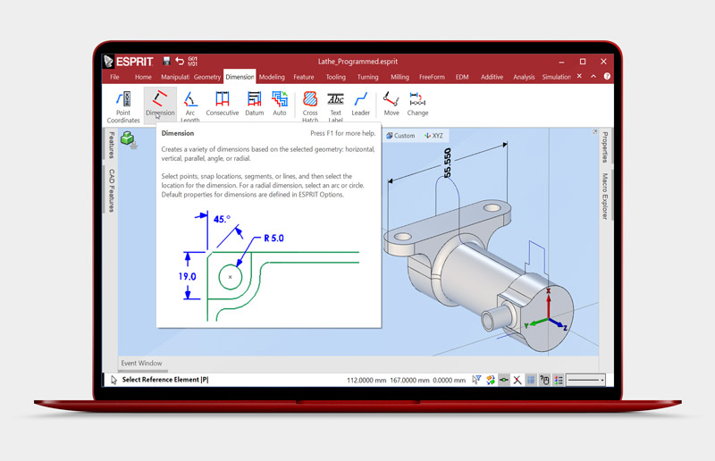Apply the Cross Hatch tool
This screenshot has width=715, height=461.
coord(310,104)
